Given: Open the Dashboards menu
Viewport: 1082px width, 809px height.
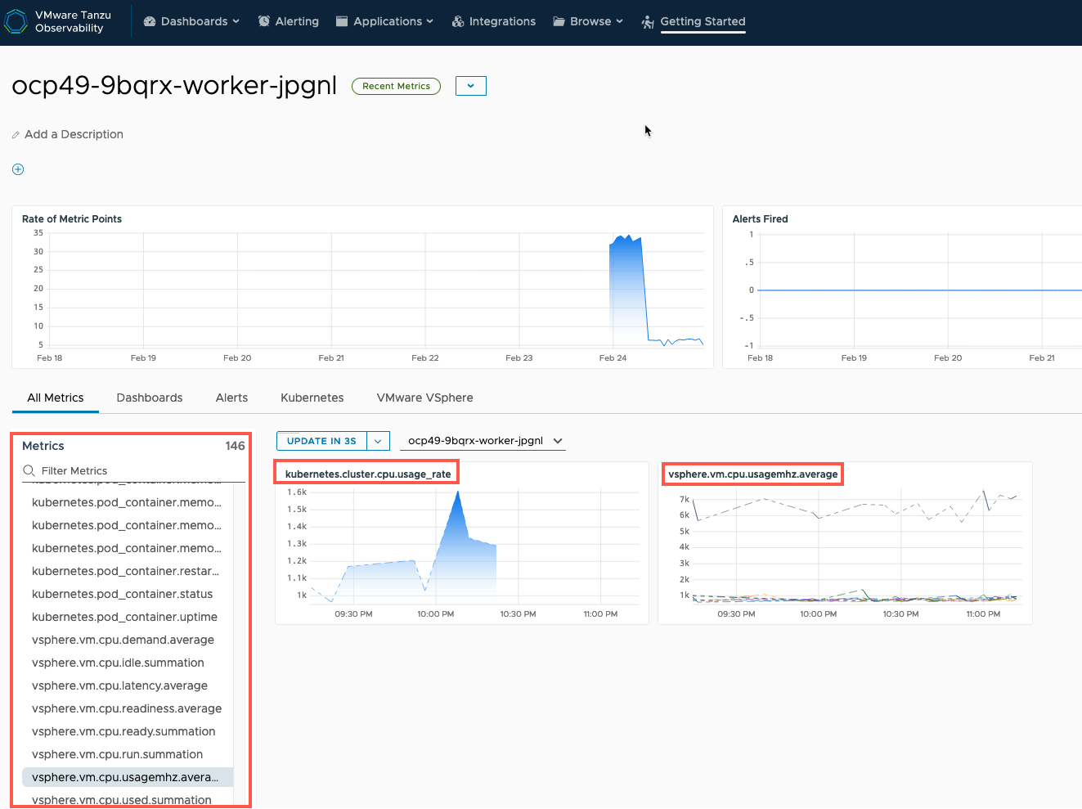Looking at the screenshot, I should click(x=192, y=21).
